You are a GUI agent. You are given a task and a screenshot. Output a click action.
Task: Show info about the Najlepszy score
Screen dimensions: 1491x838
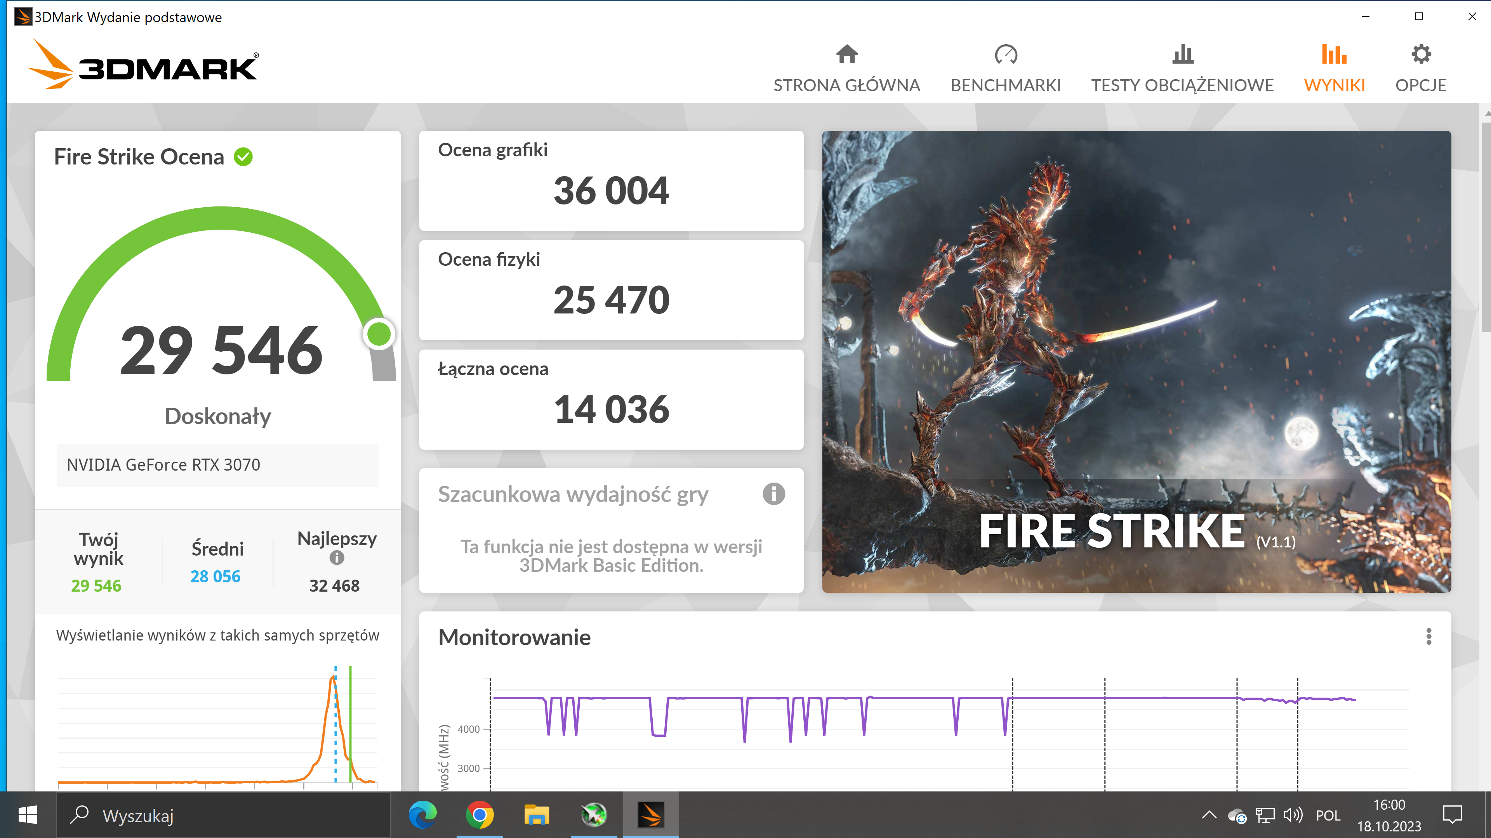pos(336,558)
